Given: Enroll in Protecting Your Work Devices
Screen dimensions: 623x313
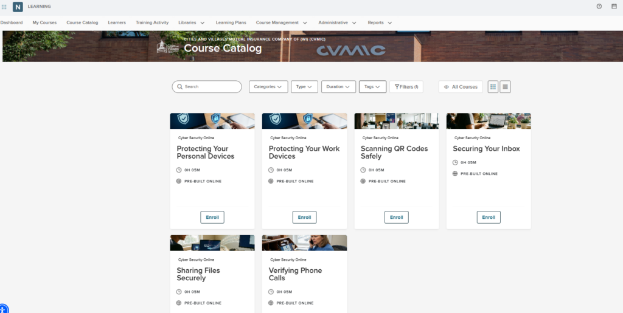Looking at the screenshot, I should pyautogui.click(x=304, y=218).
